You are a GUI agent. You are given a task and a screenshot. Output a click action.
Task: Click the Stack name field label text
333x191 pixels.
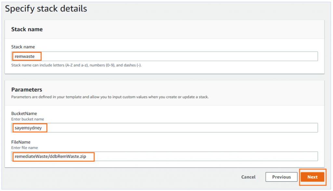coord(23,47)
